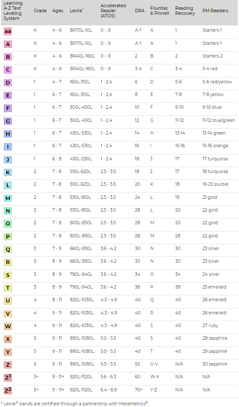Screen dimensions: 239x407
Task: Select the level W orange badge
Action: 8,326
